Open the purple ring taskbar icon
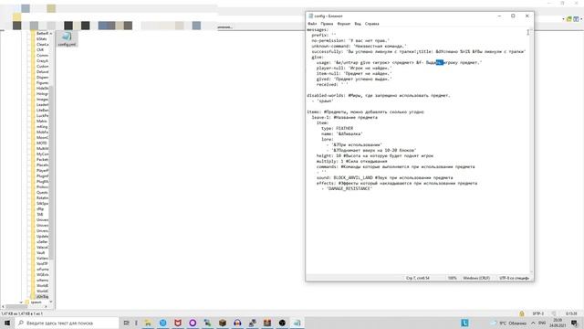 (x=193, y=323)
